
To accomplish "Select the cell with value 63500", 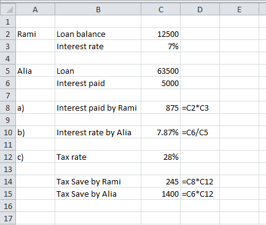I will tap(161, 71).
